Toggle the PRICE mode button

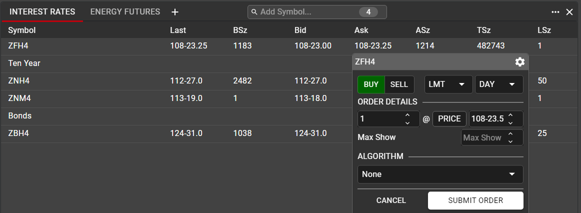pyautogui.click(x=449, y=119)
